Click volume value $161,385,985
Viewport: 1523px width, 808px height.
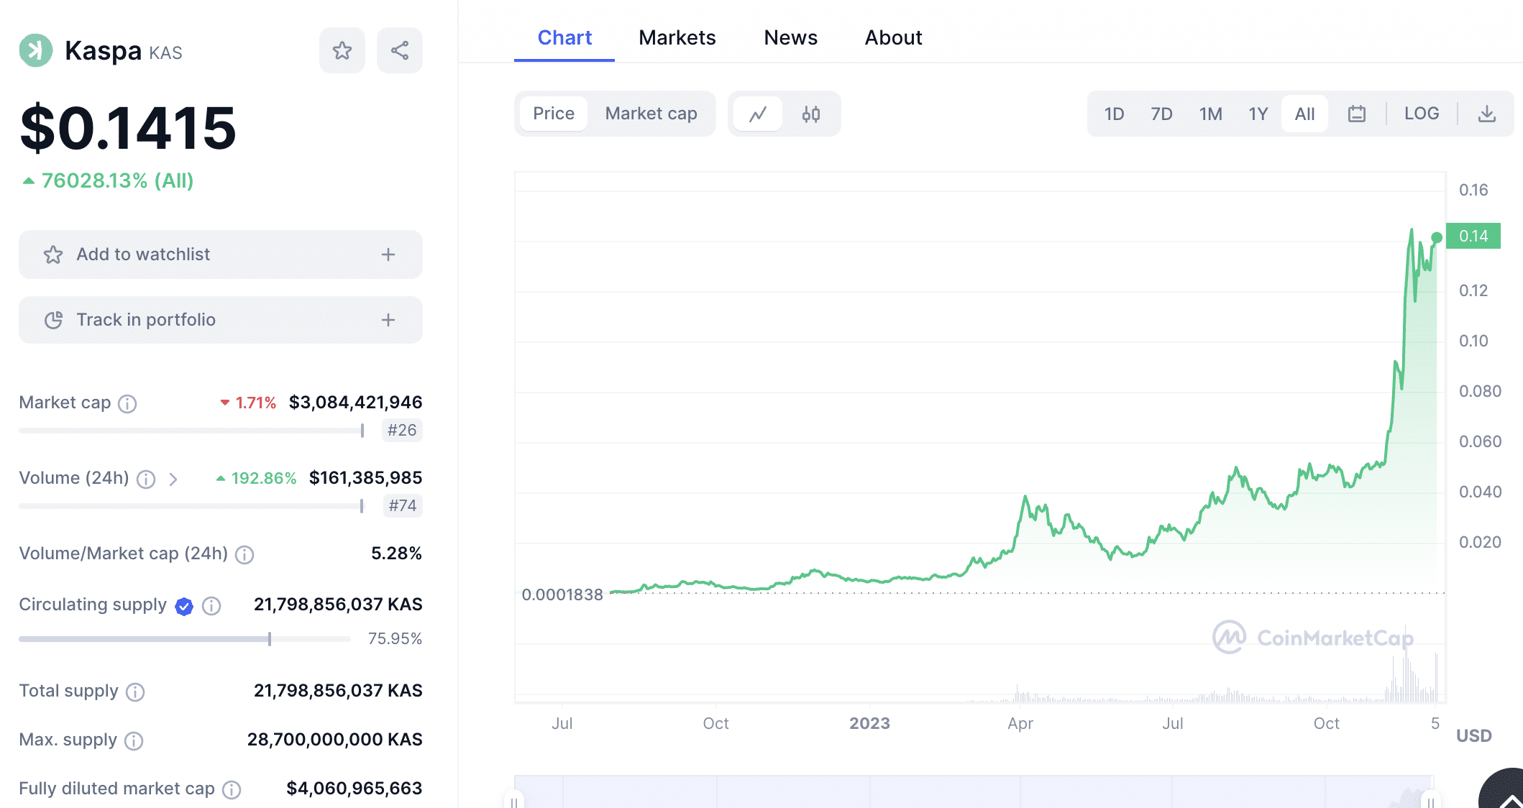(x=366, y=477)
